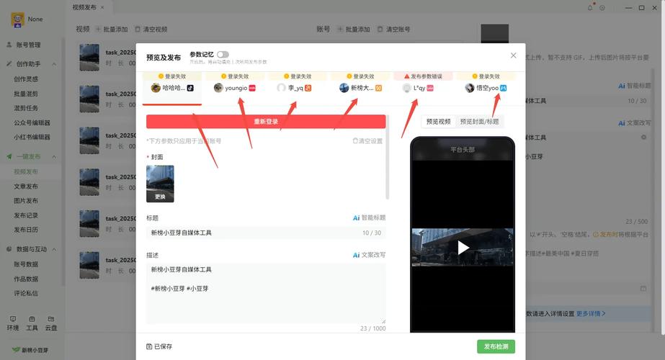Screen dimensions: 665x360
Task: Open 账号数据 in the sidebar
Action: point(26,264)
